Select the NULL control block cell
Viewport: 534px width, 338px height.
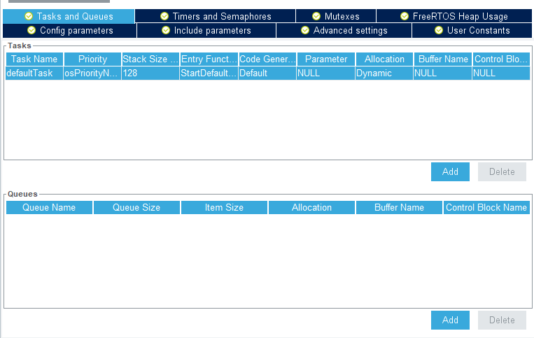click(x=501, y=73)
